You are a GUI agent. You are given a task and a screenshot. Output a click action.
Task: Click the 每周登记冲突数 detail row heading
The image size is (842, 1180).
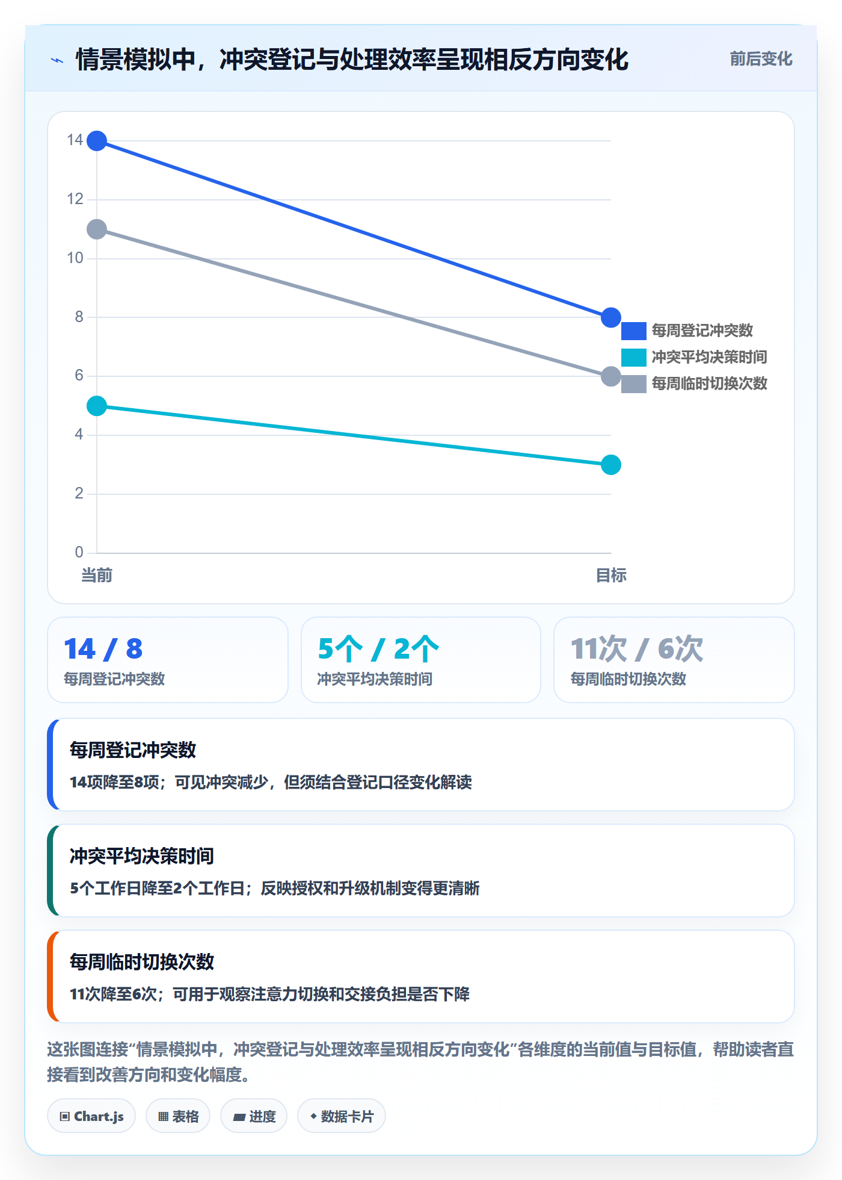click(133, 750)
